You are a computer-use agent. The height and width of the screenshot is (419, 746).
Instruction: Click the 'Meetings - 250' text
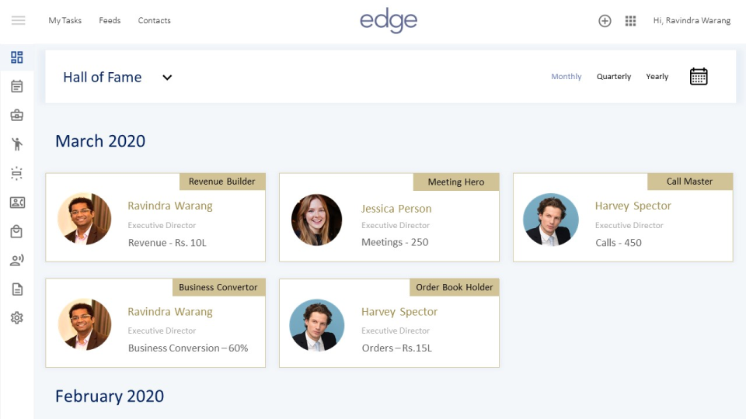(395, 242)
